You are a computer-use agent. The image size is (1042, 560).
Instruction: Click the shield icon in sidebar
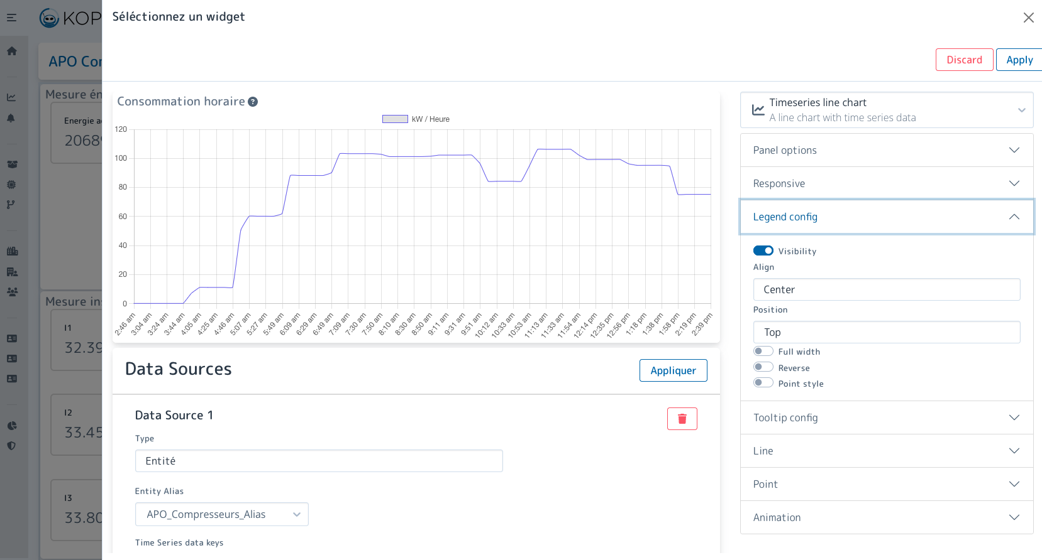coord(11,446)
